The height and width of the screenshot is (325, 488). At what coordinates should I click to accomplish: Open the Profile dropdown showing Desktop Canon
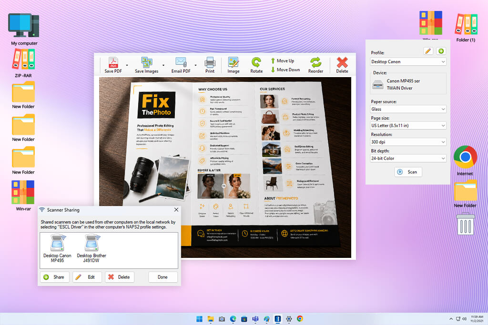408,61
